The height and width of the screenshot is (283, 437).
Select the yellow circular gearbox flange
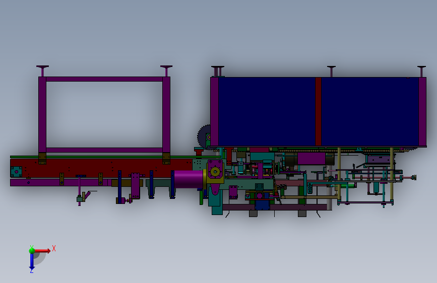click(215, 172)
